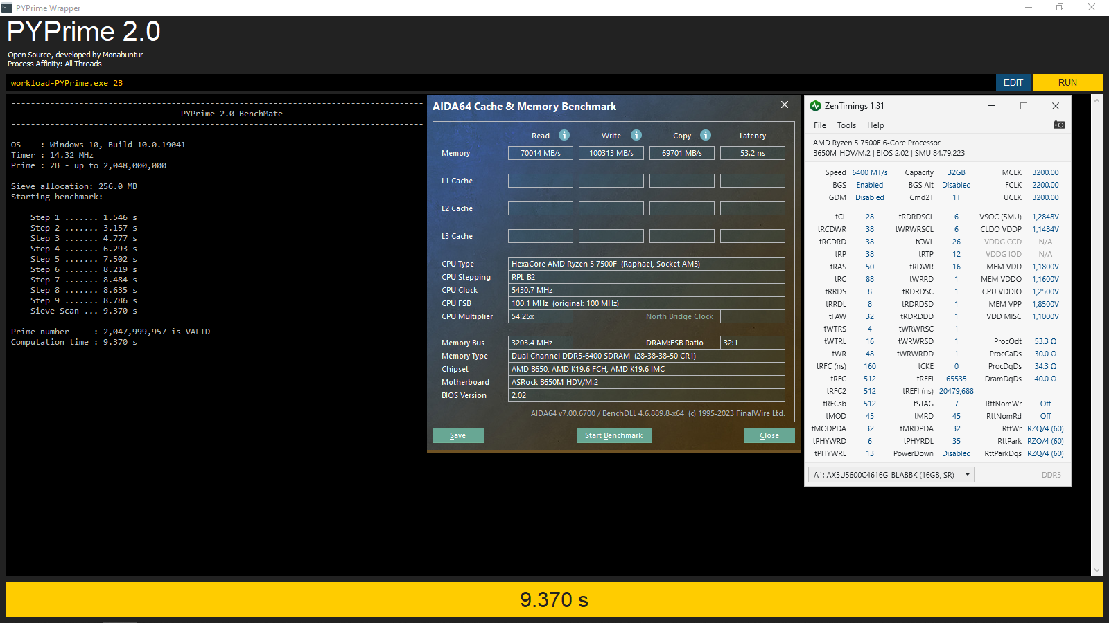Click the tRFC (ns) value 160
The height and width of the screenshot is (623, 1109).
pos(870,366)
